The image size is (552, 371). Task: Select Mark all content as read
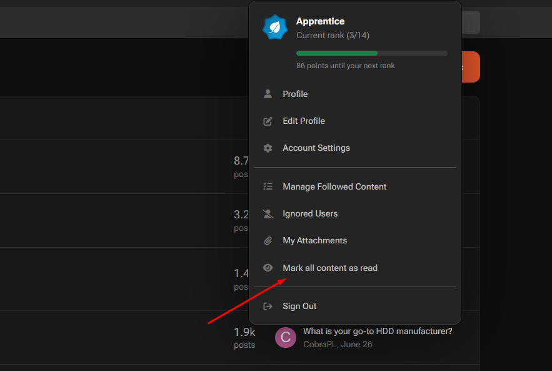point(355,268)
